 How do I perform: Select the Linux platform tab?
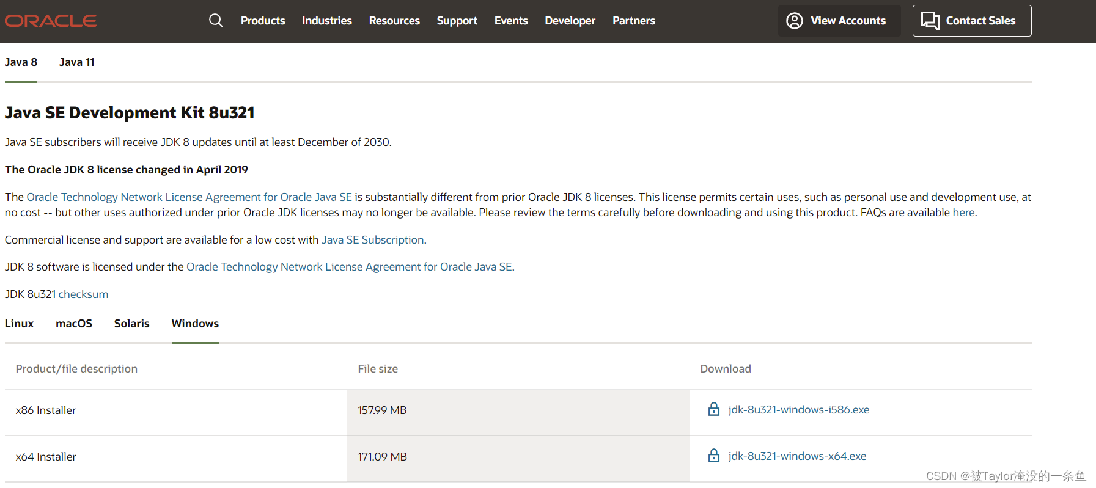tap(19, 324)
